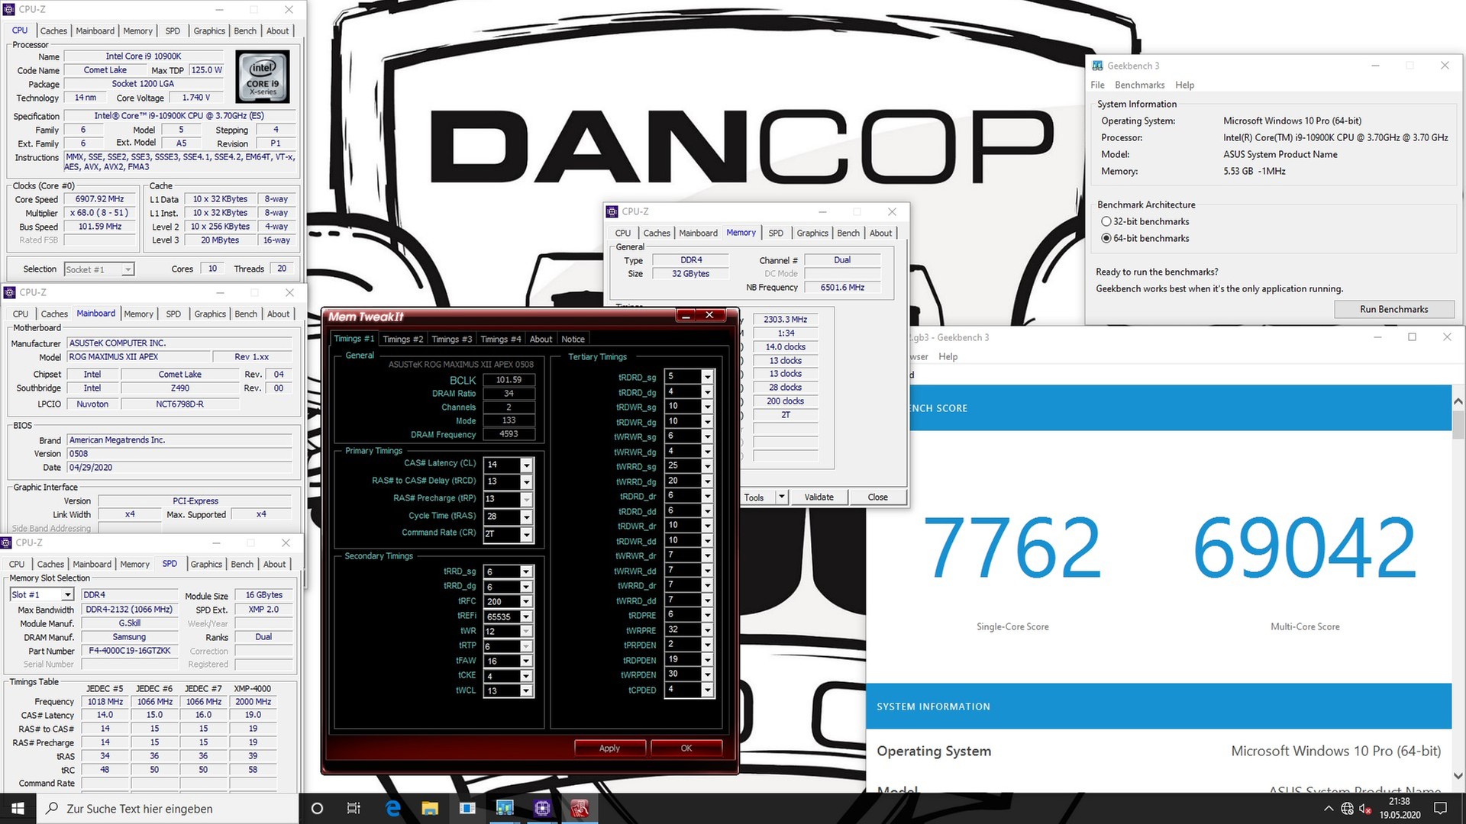Click the DRAM Frequency value 4593
The image size is (1466, 824).
[509, 434]
